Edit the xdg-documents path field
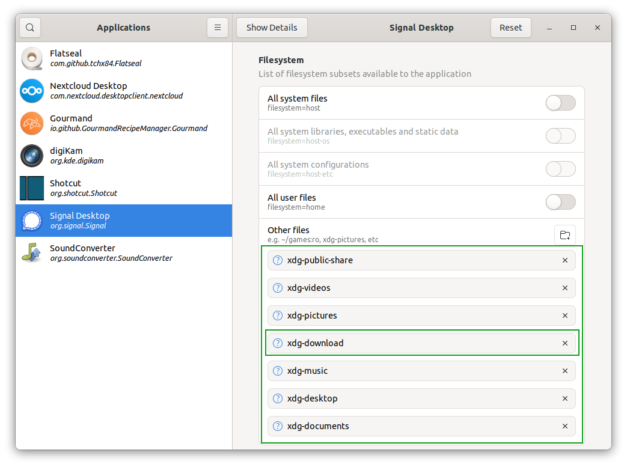627x467 pixels. click(x=421, y=426)
